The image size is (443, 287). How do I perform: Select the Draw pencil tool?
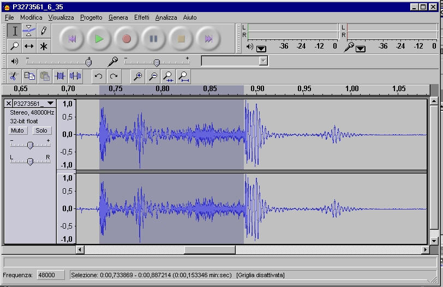pos(44,31)
